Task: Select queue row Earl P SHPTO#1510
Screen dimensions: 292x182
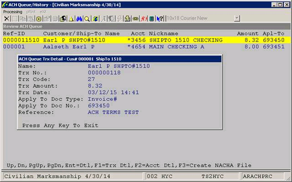Action: pyautogui.click(x=147, y=40)
